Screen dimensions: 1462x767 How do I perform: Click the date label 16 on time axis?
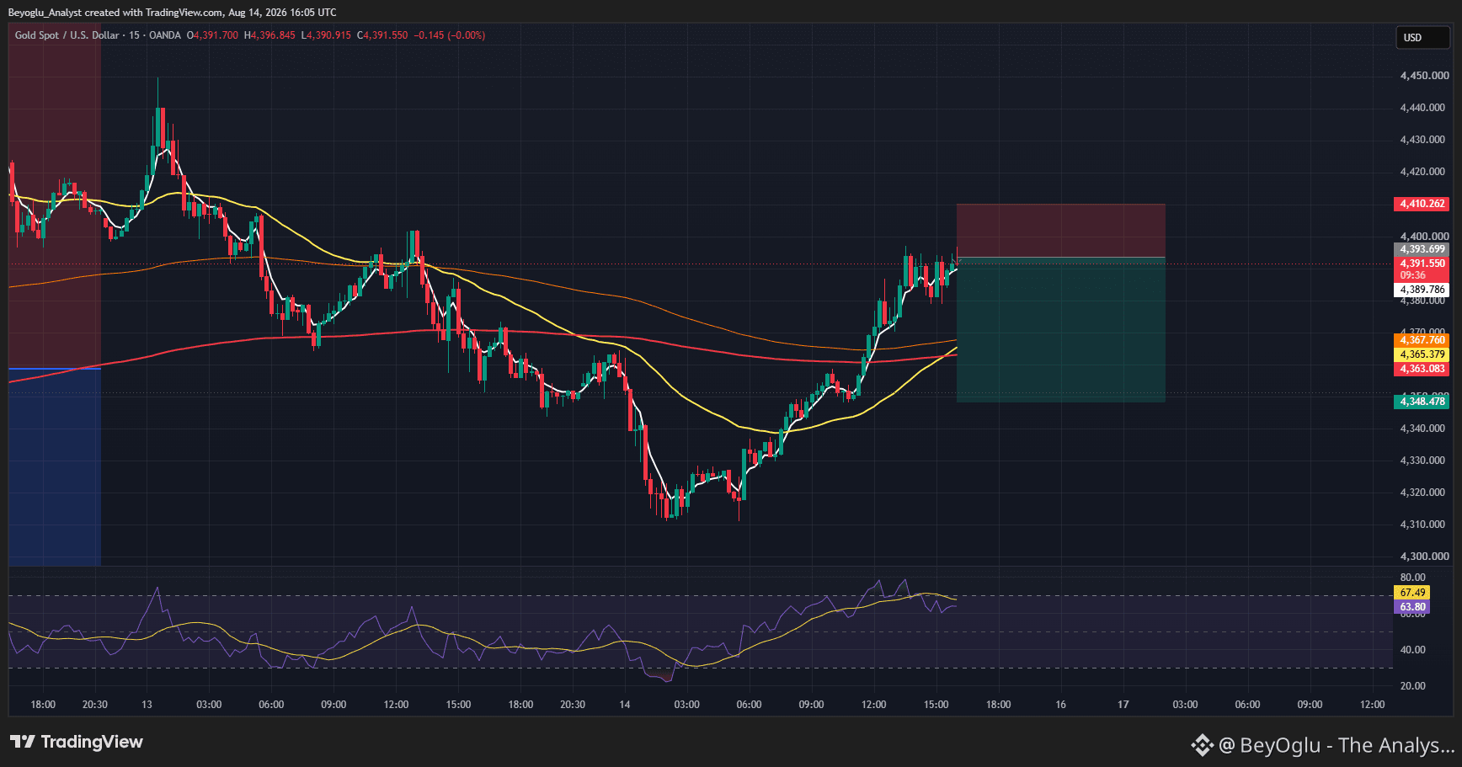point(1060,705)
